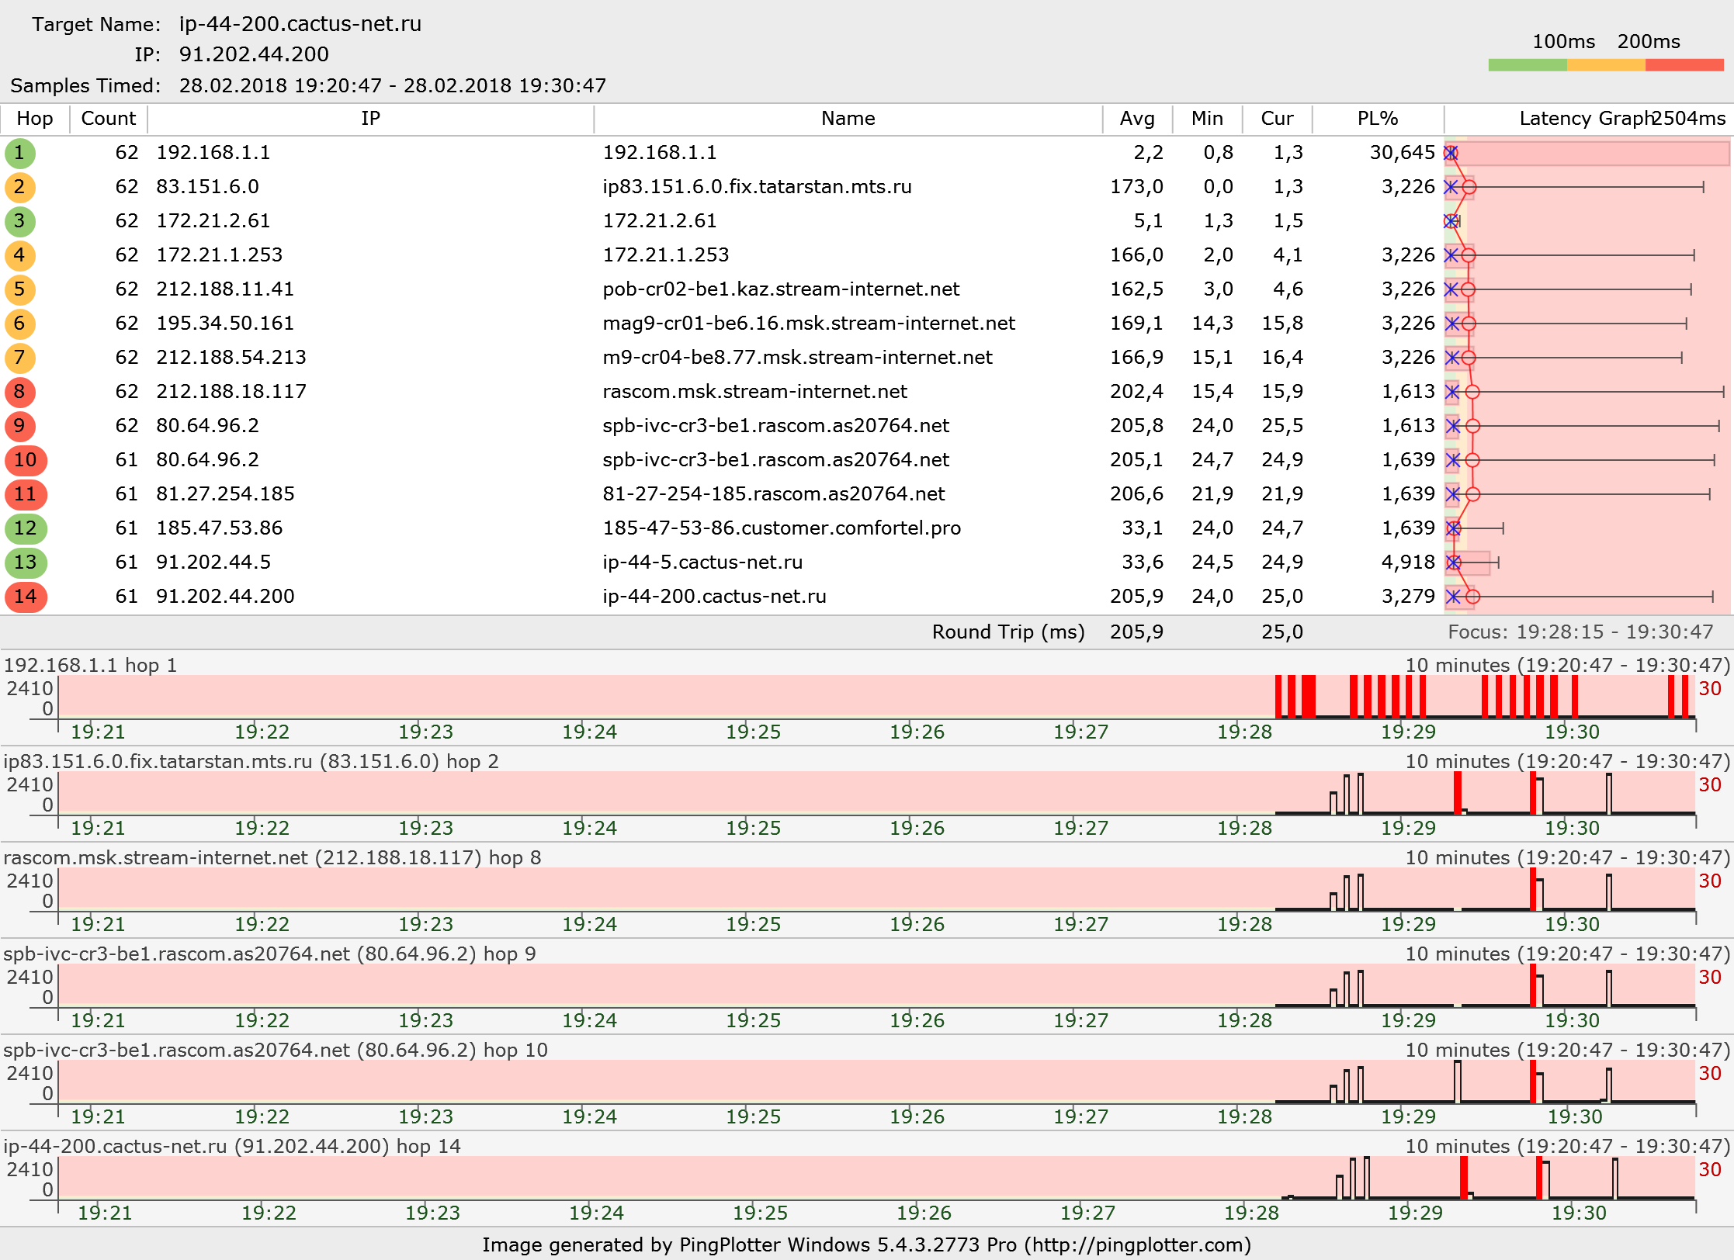The width and height of the screenshot is (1734, 1260).
Task: Click the green 100ms legend bar
Action: click(x=1528, y=65)
